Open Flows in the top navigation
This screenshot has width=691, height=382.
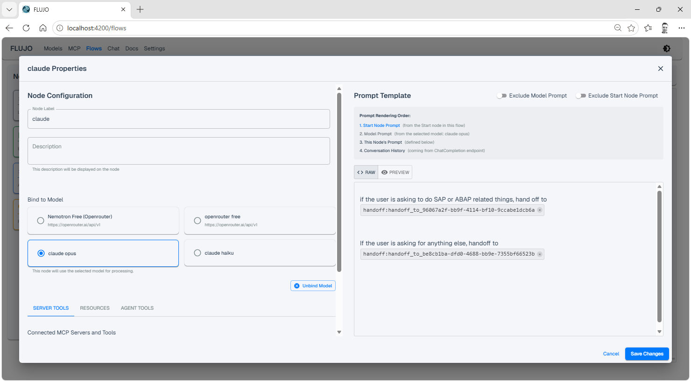[94, 49]
